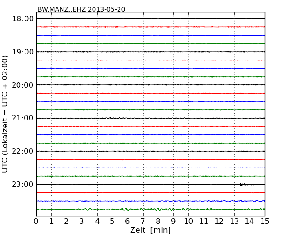Click the 21:00 time label
Viewport: 301px width, 240px height.
(23, 118)
